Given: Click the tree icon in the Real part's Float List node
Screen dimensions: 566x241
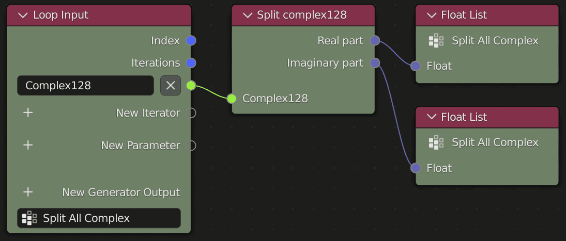Looking at the screenshot, I should pyautogui.click(x=436, y=41).
